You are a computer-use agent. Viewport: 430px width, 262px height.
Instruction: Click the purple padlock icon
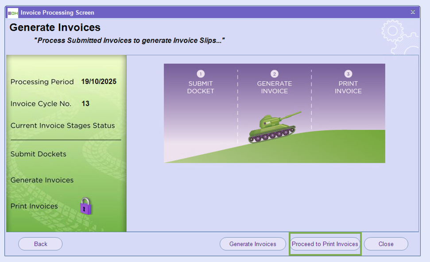(85, 206)
